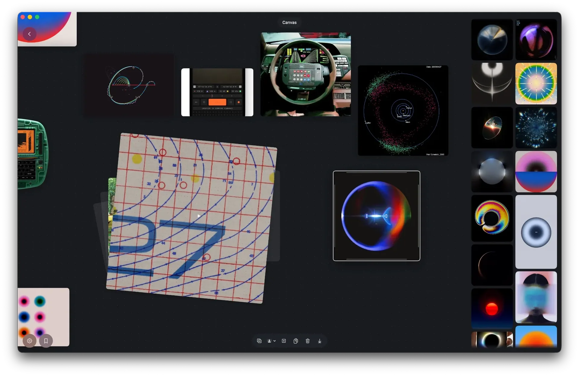
Task: Select the orange button device interface image
Action: [x=217, y=92]
